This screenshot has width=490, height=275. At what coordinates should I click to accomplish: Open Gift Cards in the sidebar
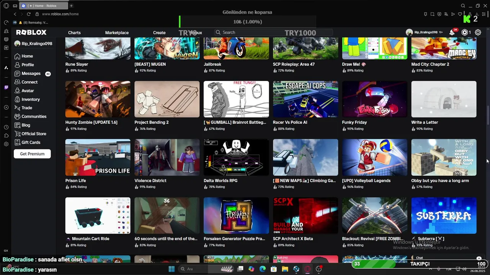(27, 142)
